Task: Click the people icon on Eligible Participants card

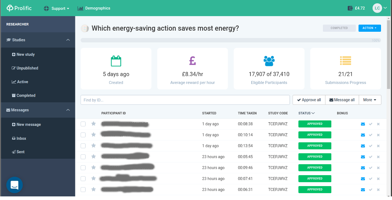Action: pyautogui.click(x=269, y=61)
